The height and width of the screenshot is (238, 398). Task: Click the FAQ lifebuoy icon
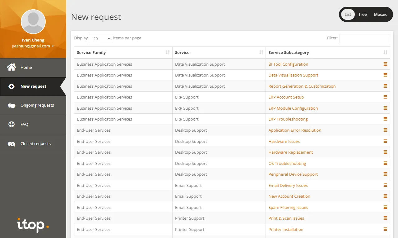click(12, 125)
